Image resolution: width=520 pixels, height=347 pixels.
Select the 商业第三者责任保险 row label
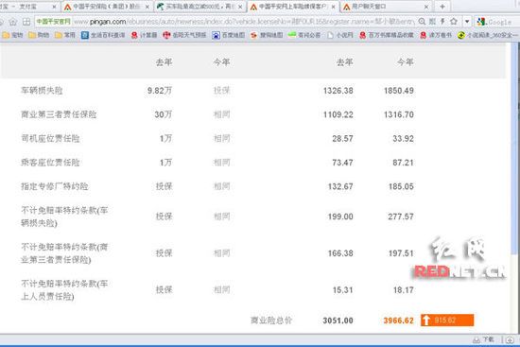pos(59,114)
